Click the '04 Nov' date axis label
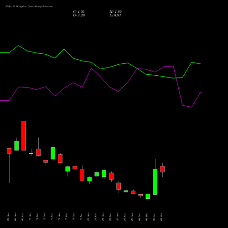This screenshot has height=228, width=228. [x=8, y=217]
